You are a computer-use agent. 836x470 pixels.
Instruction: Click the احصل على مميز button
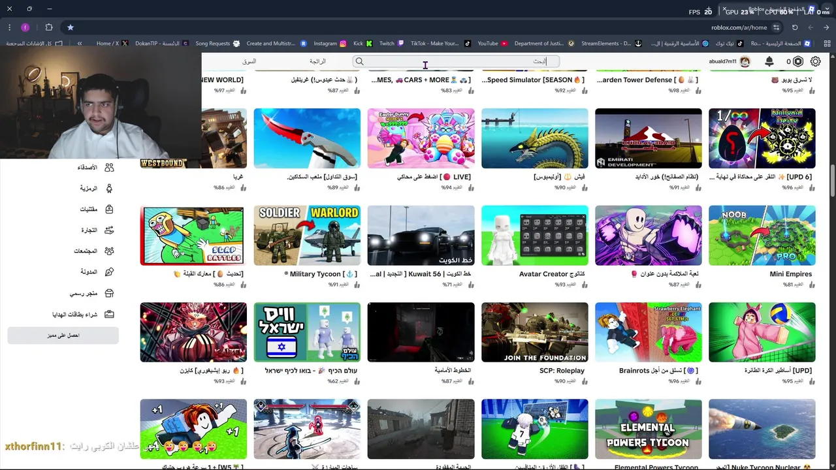pos(63,336)
